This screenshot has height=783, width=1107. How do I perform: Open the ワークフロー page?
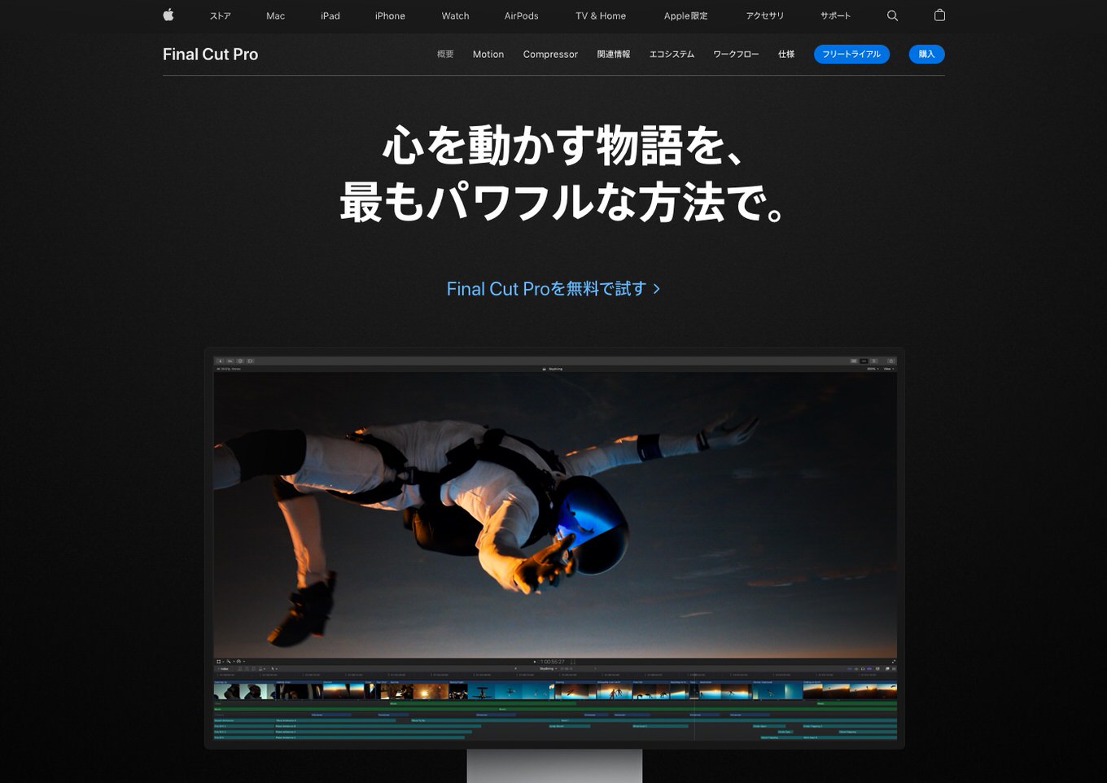(x=736, y=55)
